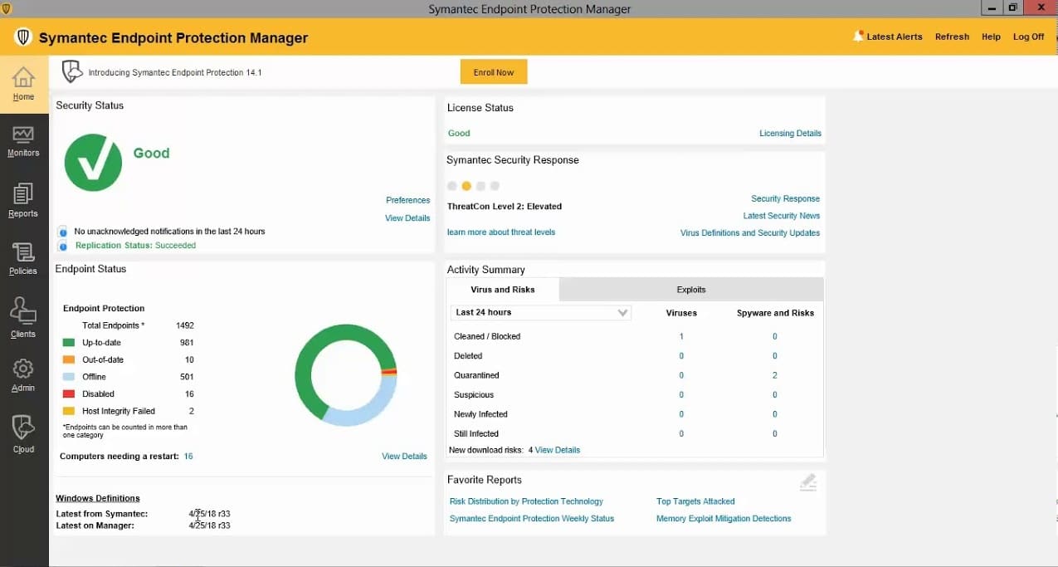Click the elevated ThreatCon level indicator dot
The width and height of the screenshot is (1058, 567).
[x=466, y=186]
